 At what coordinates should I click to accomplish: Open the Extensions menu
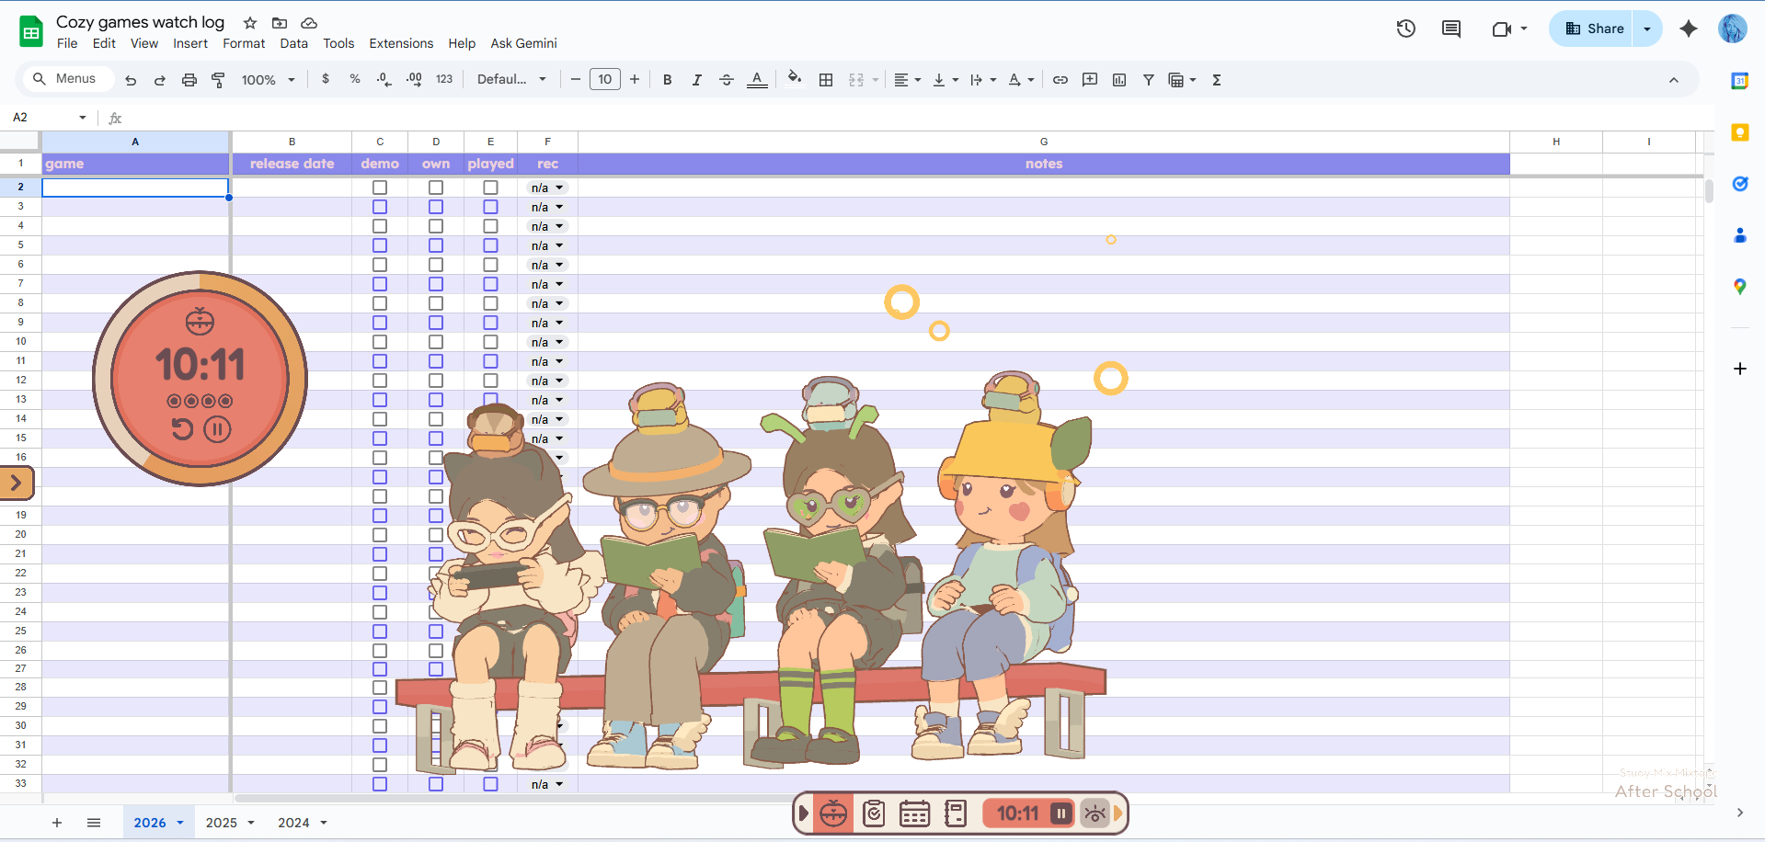point(400,43)
